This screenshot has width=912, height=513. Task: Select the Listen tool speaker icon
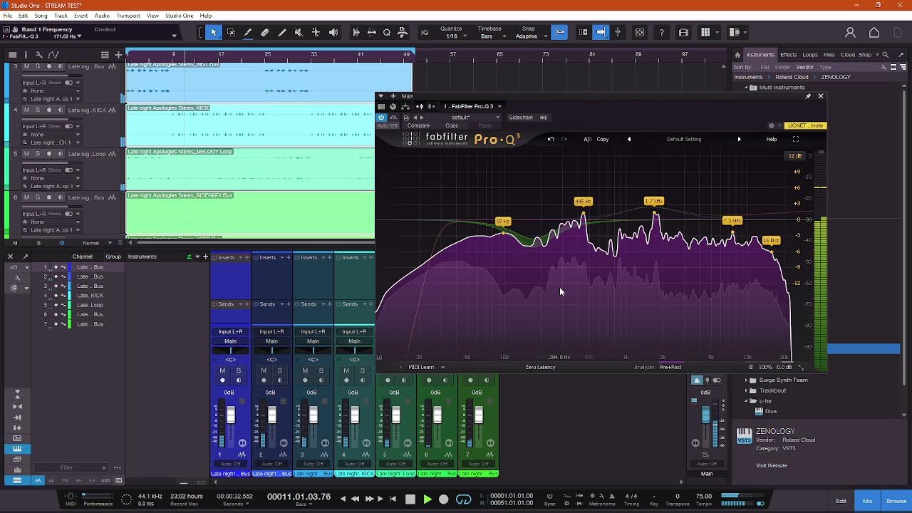(333, 32)
